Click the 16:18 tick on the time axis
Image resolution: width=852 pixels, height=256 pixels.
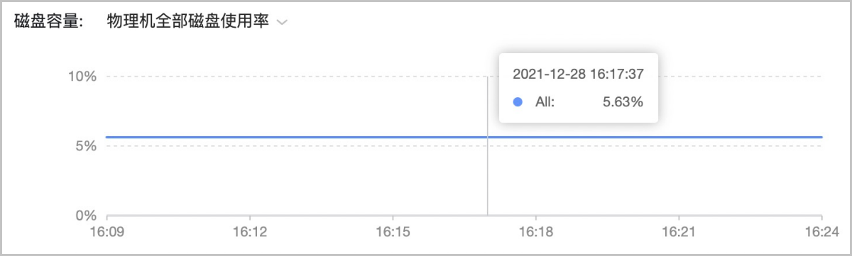pyautogui.click(x=535, y=231)
